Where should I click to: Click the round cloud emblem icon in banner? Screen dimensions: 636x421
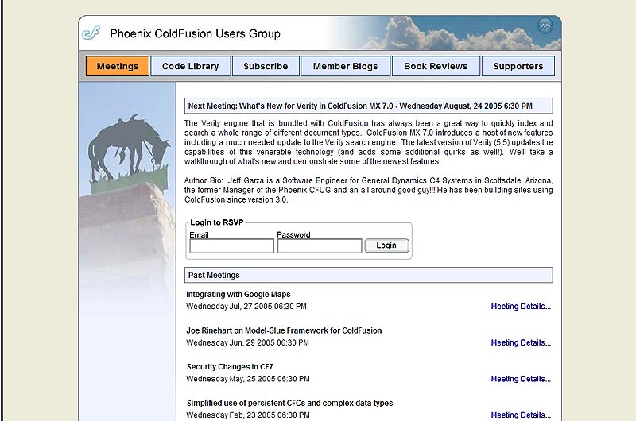pos(545,26)
